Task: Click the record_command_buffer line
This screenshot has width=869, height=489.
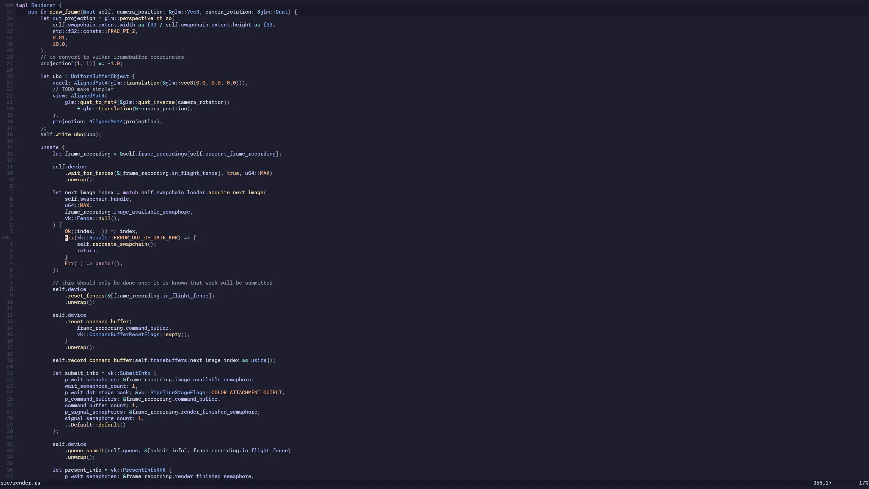Action: [x=99, y=360]
